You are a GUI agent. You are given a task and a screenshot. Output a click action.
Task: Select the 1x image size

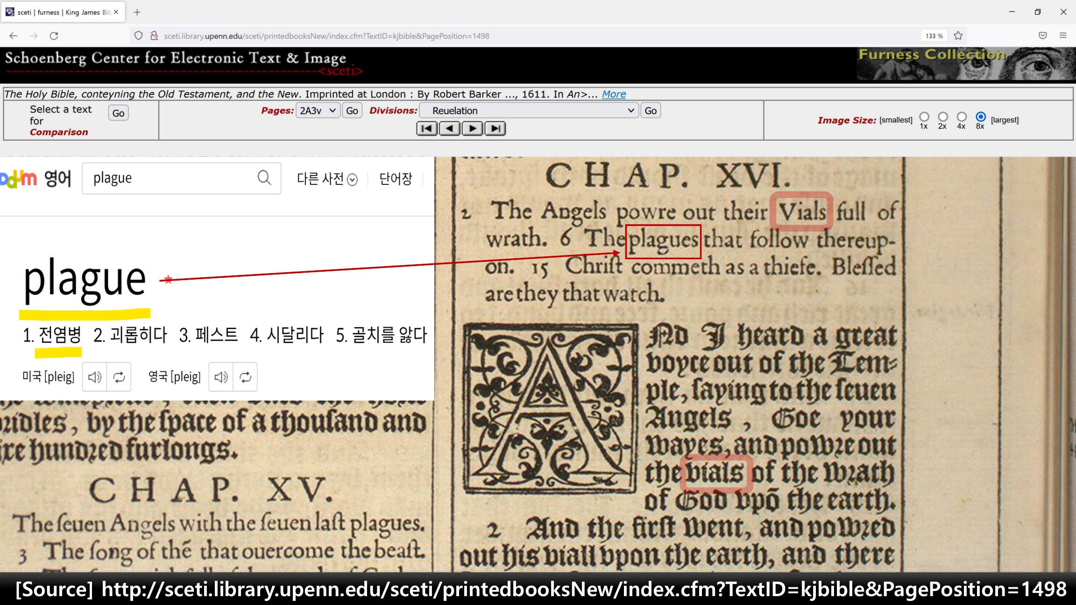[x=924, y=117]
